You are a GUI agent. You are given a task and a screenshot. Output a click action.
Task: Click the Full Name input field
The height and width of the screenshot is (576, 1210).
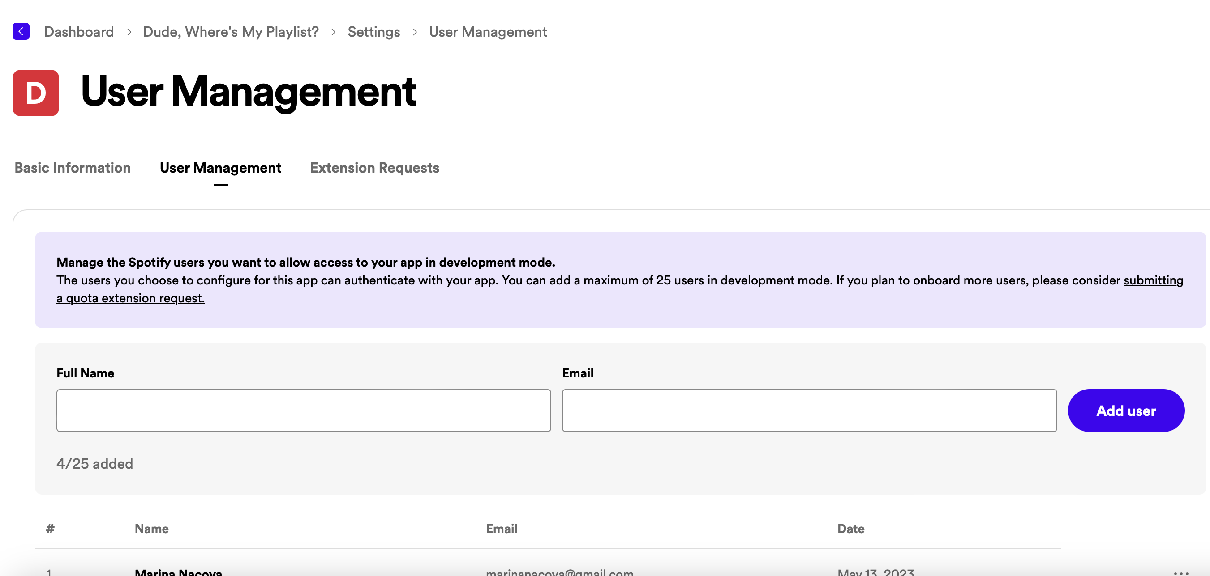(304, 410)
